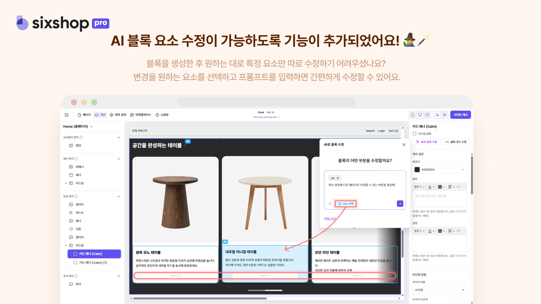Toggle the element selection cursor mode

[x=437, y=115]
